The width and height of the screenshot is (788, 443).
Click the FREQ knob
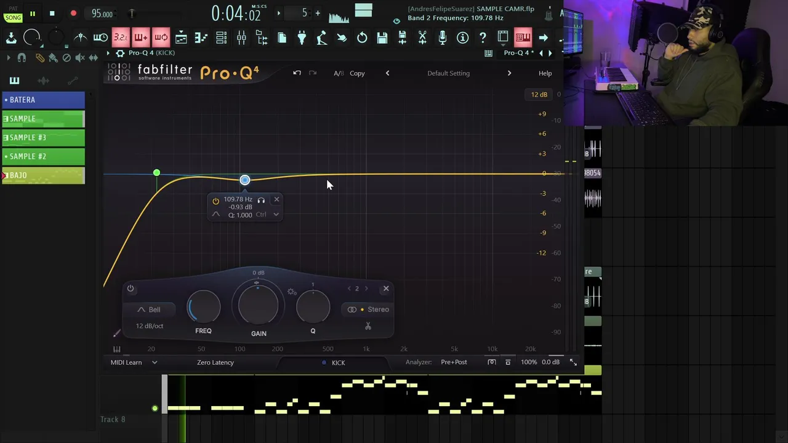click(204, 306)
